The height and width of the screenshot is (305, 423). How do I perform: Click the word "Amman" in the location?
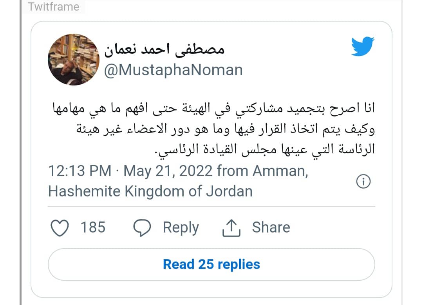280,171
